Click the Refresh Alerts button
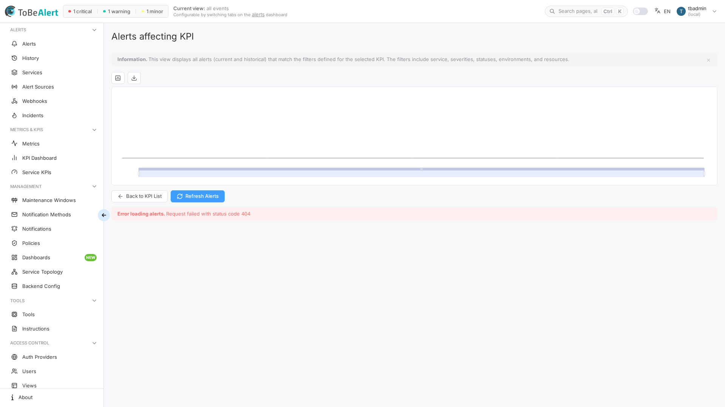The image size is (725, 407). click(197, 196)
